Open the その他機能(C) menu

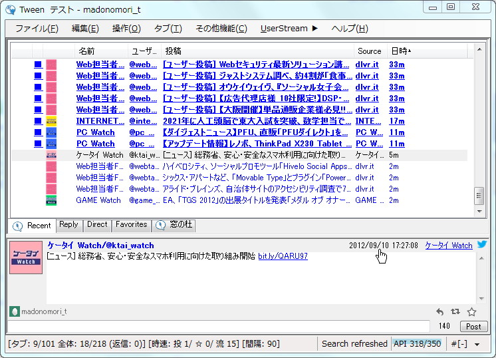click(x=221, y=29)
